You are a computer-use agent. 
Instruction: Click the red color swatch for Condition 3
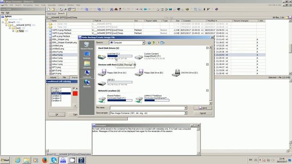[x=75, y=93]
